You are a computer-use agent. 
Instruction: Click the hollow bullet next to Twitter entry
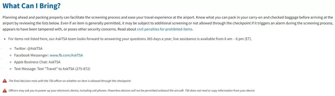click(10, 49)
